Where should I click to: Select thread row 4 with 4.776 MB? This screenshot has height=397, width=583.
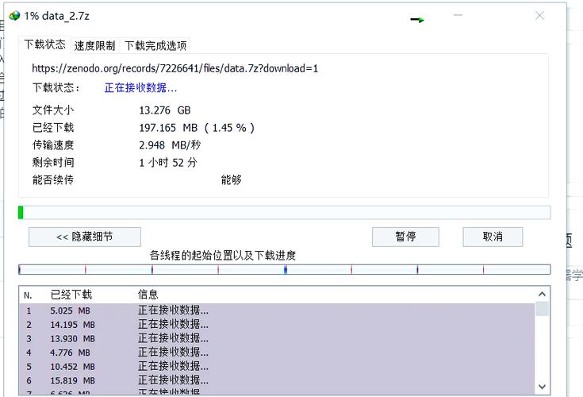point(277,353)
